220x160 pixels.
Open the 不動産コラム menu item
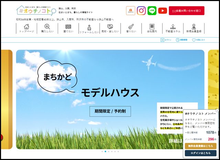point(173,28)
